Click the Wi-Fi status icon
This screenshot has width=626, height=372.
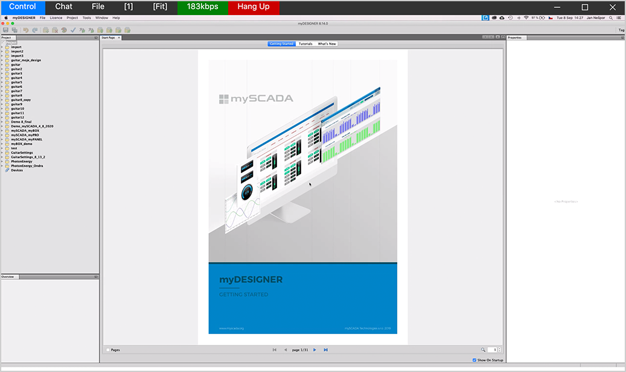pos(526,18)
